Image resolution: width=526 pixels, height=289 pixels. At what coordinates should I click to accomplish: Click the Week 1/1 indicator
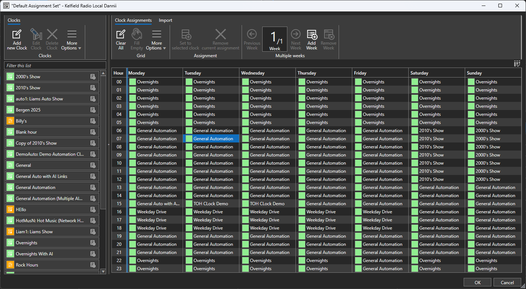point(275,39)
